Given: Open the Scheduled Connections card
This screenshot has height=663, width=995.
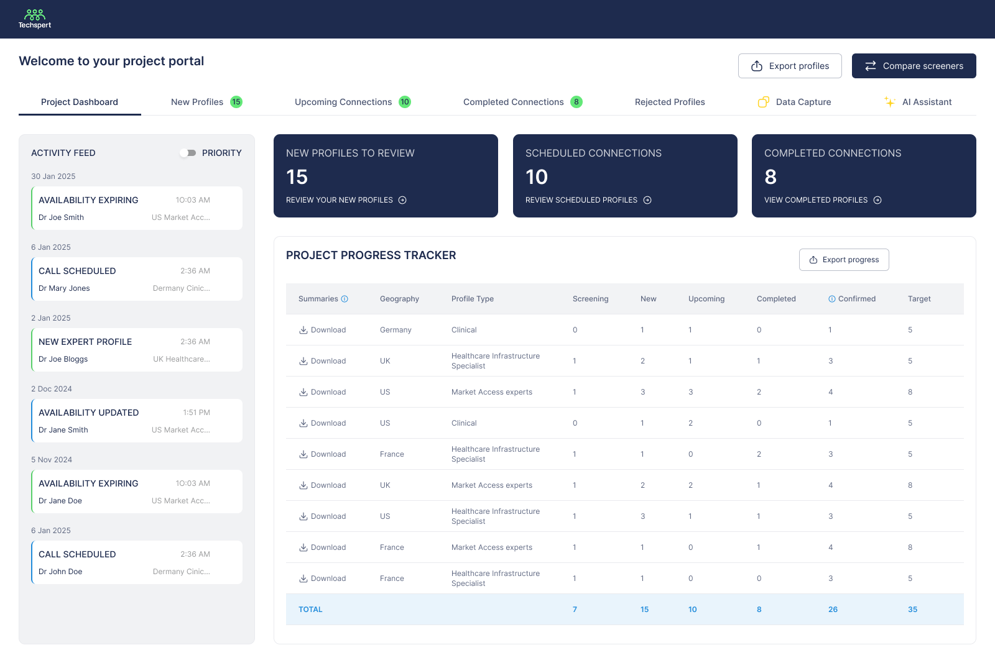Looking at the screenshot, I should pyautogui.click(x=625, y=176).
